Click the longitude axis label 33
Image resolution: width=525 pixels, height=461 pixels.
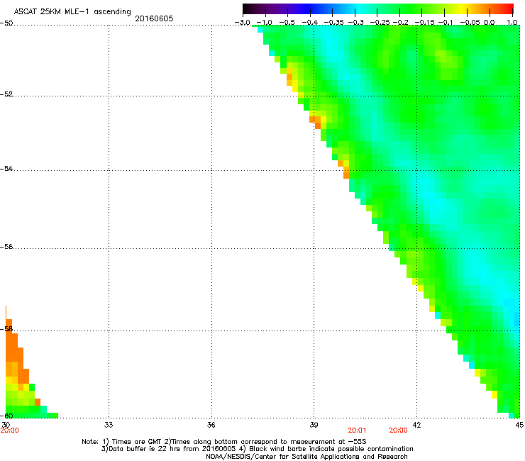[x=109, y=425]
